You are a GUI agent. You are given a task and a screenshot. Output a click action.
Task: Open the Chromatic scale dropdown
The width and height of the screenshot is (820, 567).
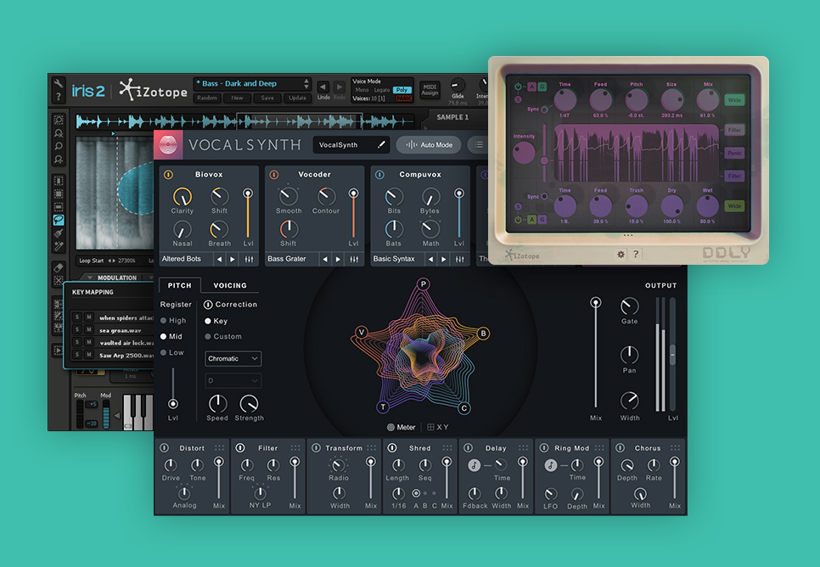[x=233, y=359]
